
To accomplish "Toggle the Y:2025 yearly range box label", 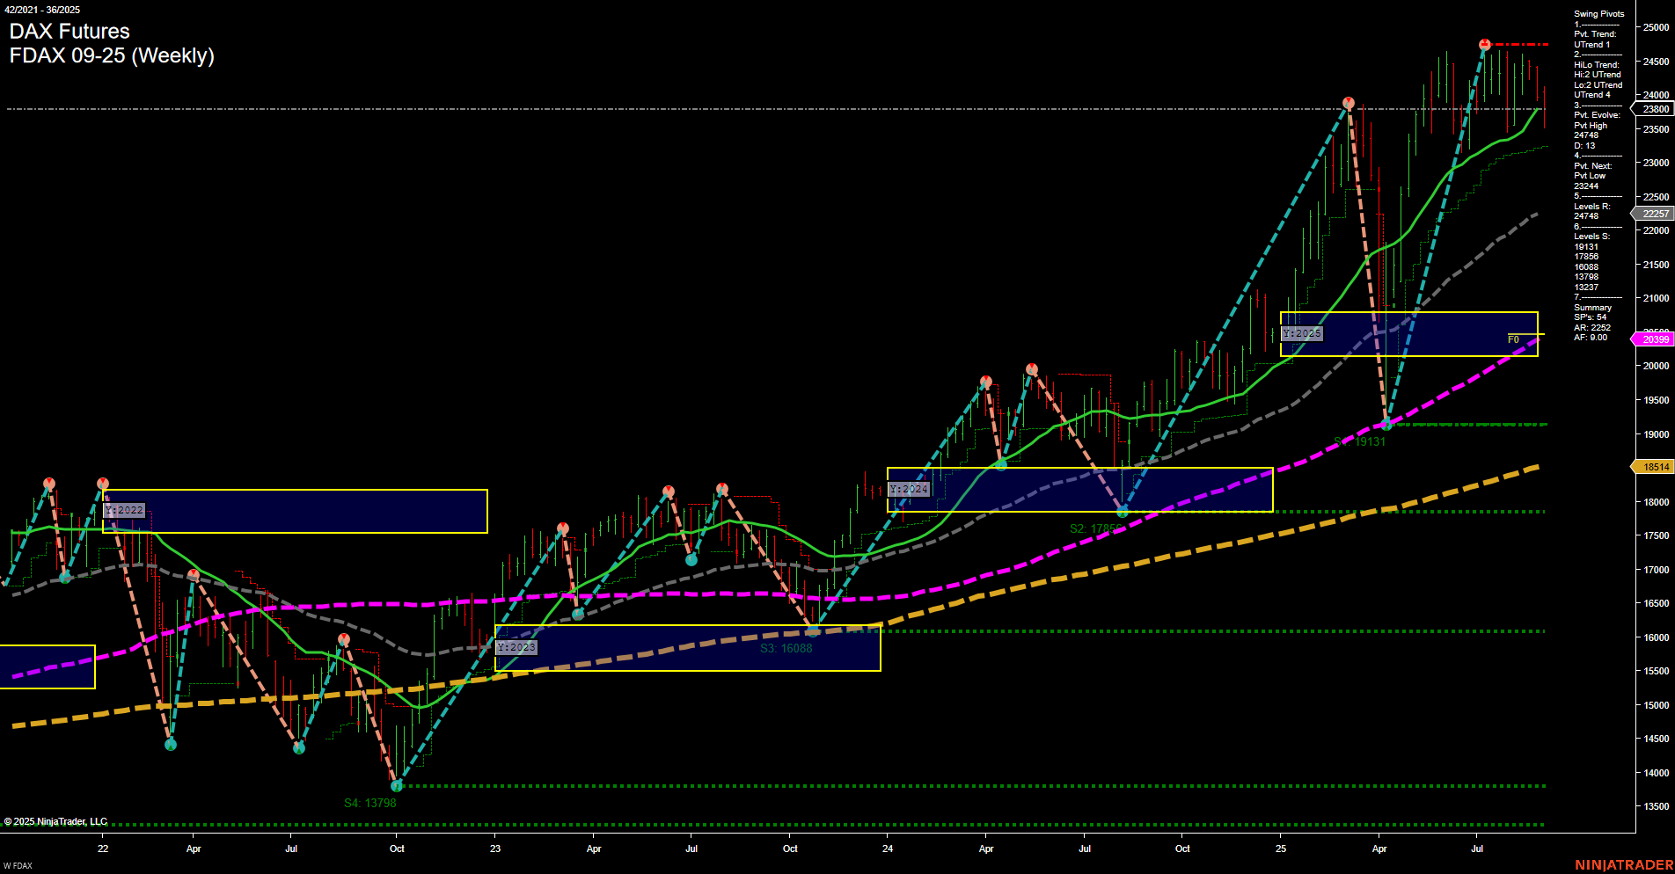I will 1303,333.
